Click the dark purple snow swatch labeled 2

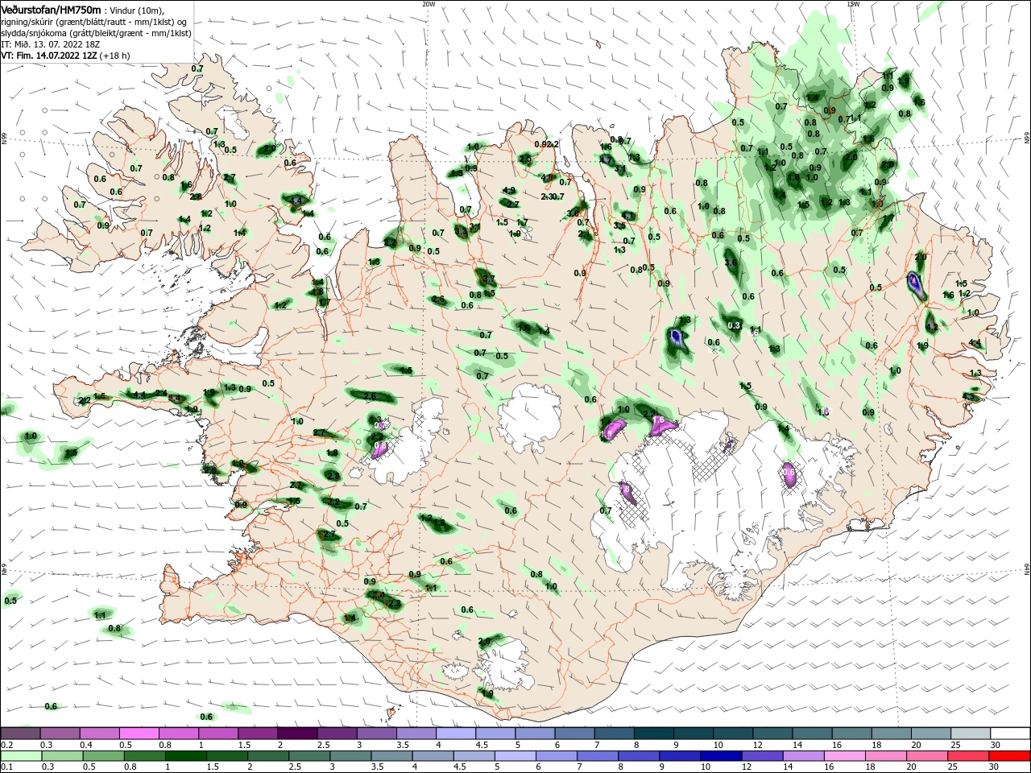tap(297, 734)
